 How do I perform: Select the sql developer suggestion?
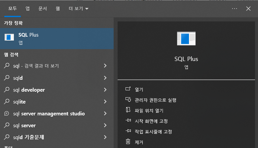(x=57, y=90)
